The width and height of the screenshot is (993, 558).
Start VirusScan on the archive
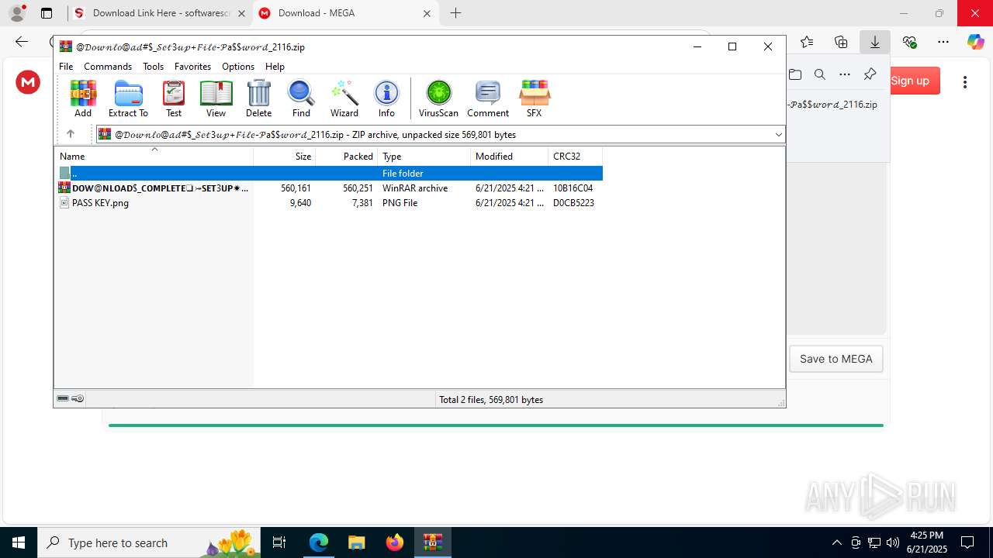click(x=438, y=98)
